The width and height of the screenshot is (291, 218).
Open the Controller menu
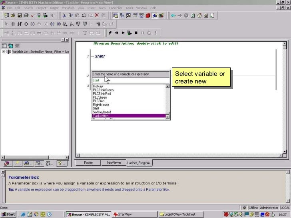click(x=116, y=8)
